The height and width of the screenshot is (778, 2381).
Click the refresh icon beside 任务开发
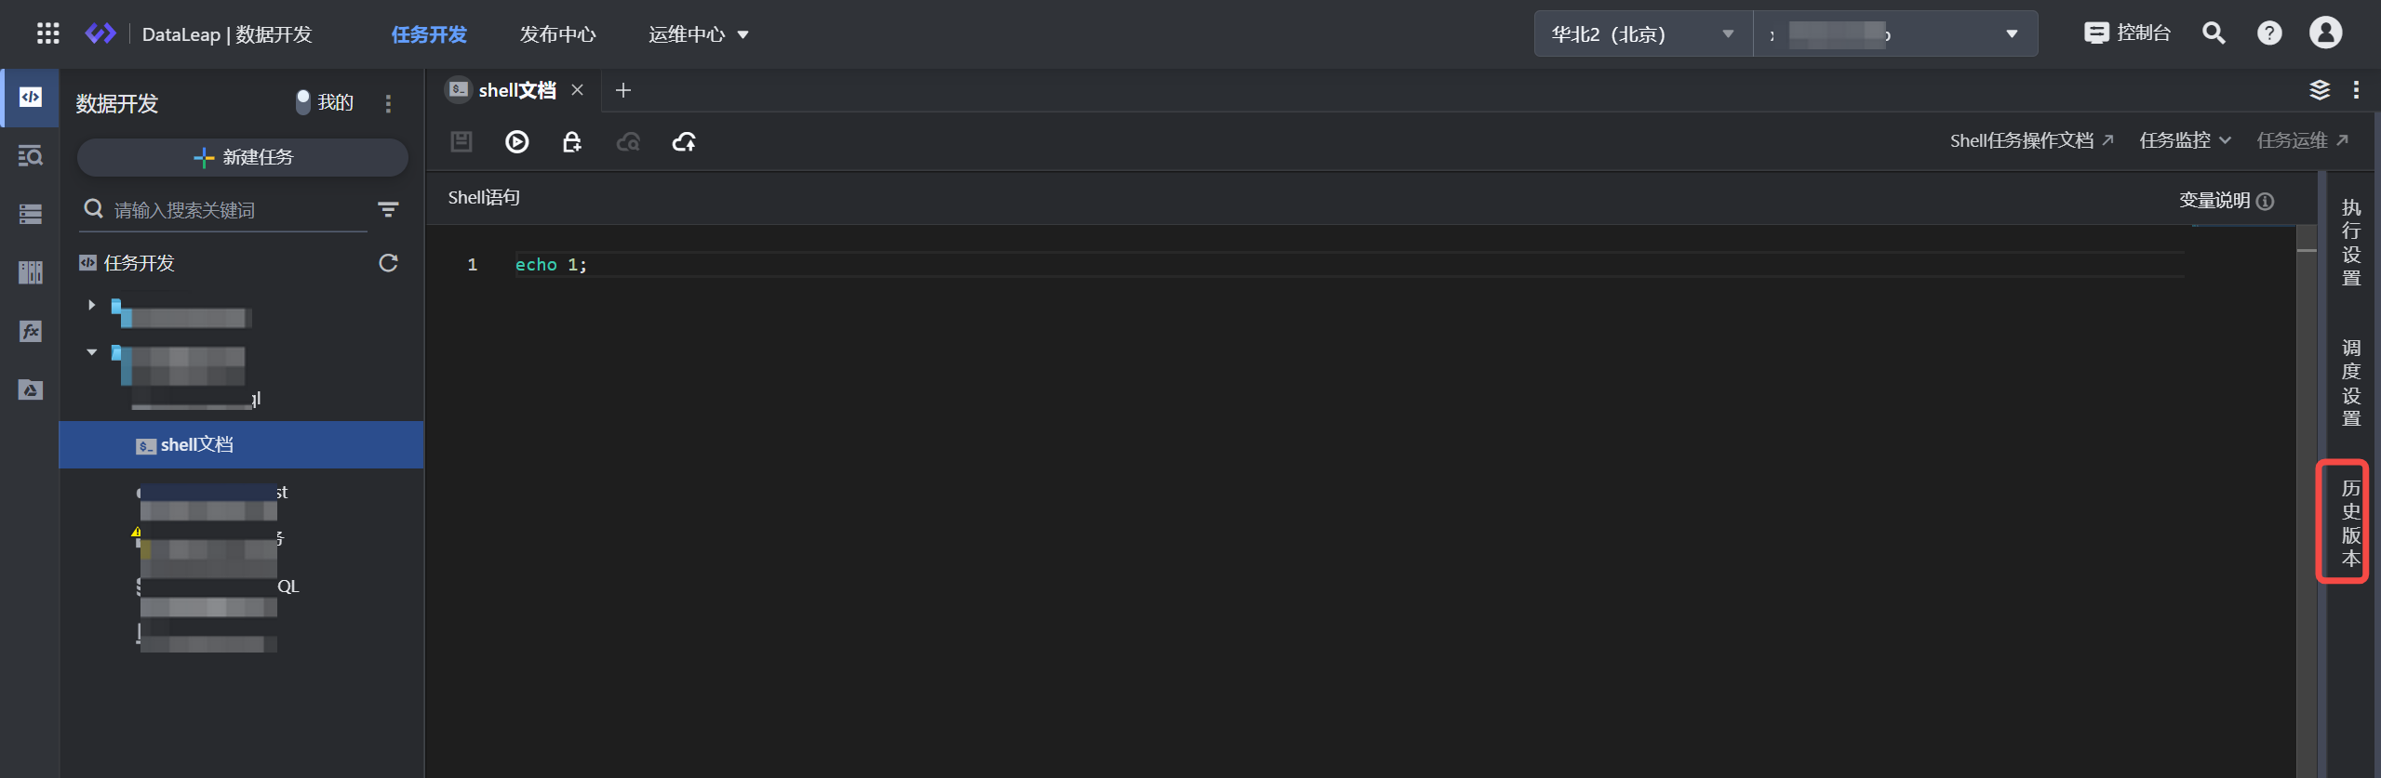(x=388, y=263)
